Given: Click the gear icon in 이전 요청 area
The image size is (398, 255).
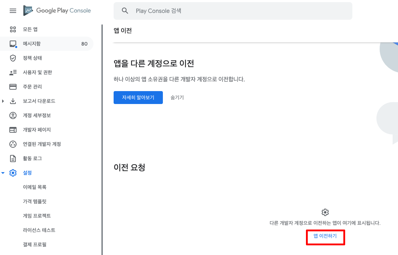Looking at the screenshot, I should 325,212.
